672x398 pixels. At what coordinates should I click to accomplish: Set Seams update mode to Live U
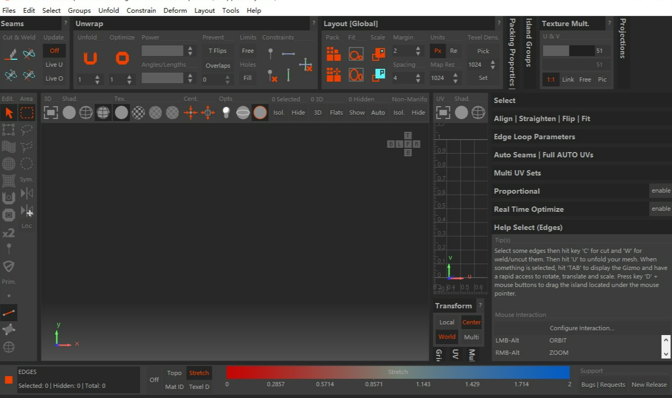(54, 65)
